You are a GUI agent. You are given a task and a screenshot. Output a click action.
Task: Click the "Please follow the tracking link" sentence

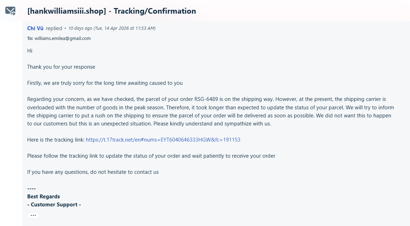coord(151,156)
